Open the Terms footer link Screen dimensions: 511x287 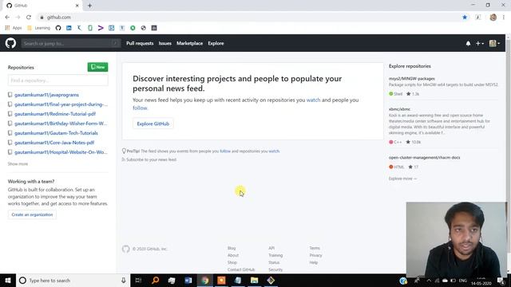[315, 248]
